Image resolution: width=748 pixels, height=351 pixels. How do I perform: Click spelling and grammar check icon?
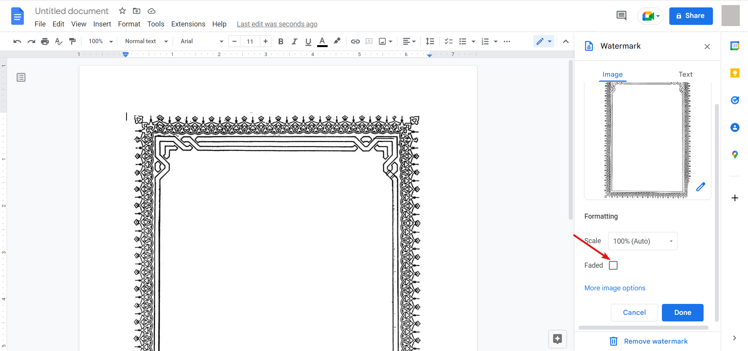click(59, 41)
